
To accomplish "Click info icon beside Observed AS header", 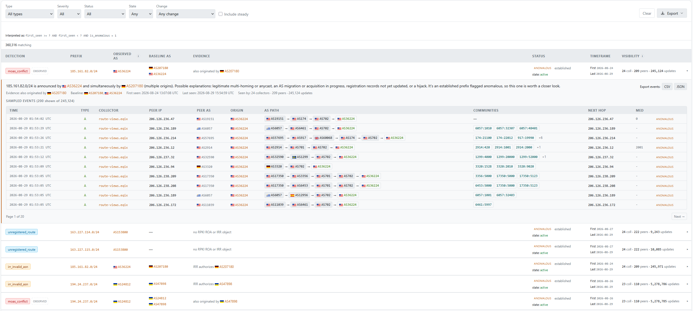I will [x=138, y=56].
